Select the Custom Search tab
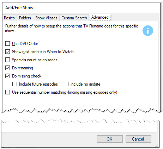Screen dimensions: 163x149 pos(74,18)
